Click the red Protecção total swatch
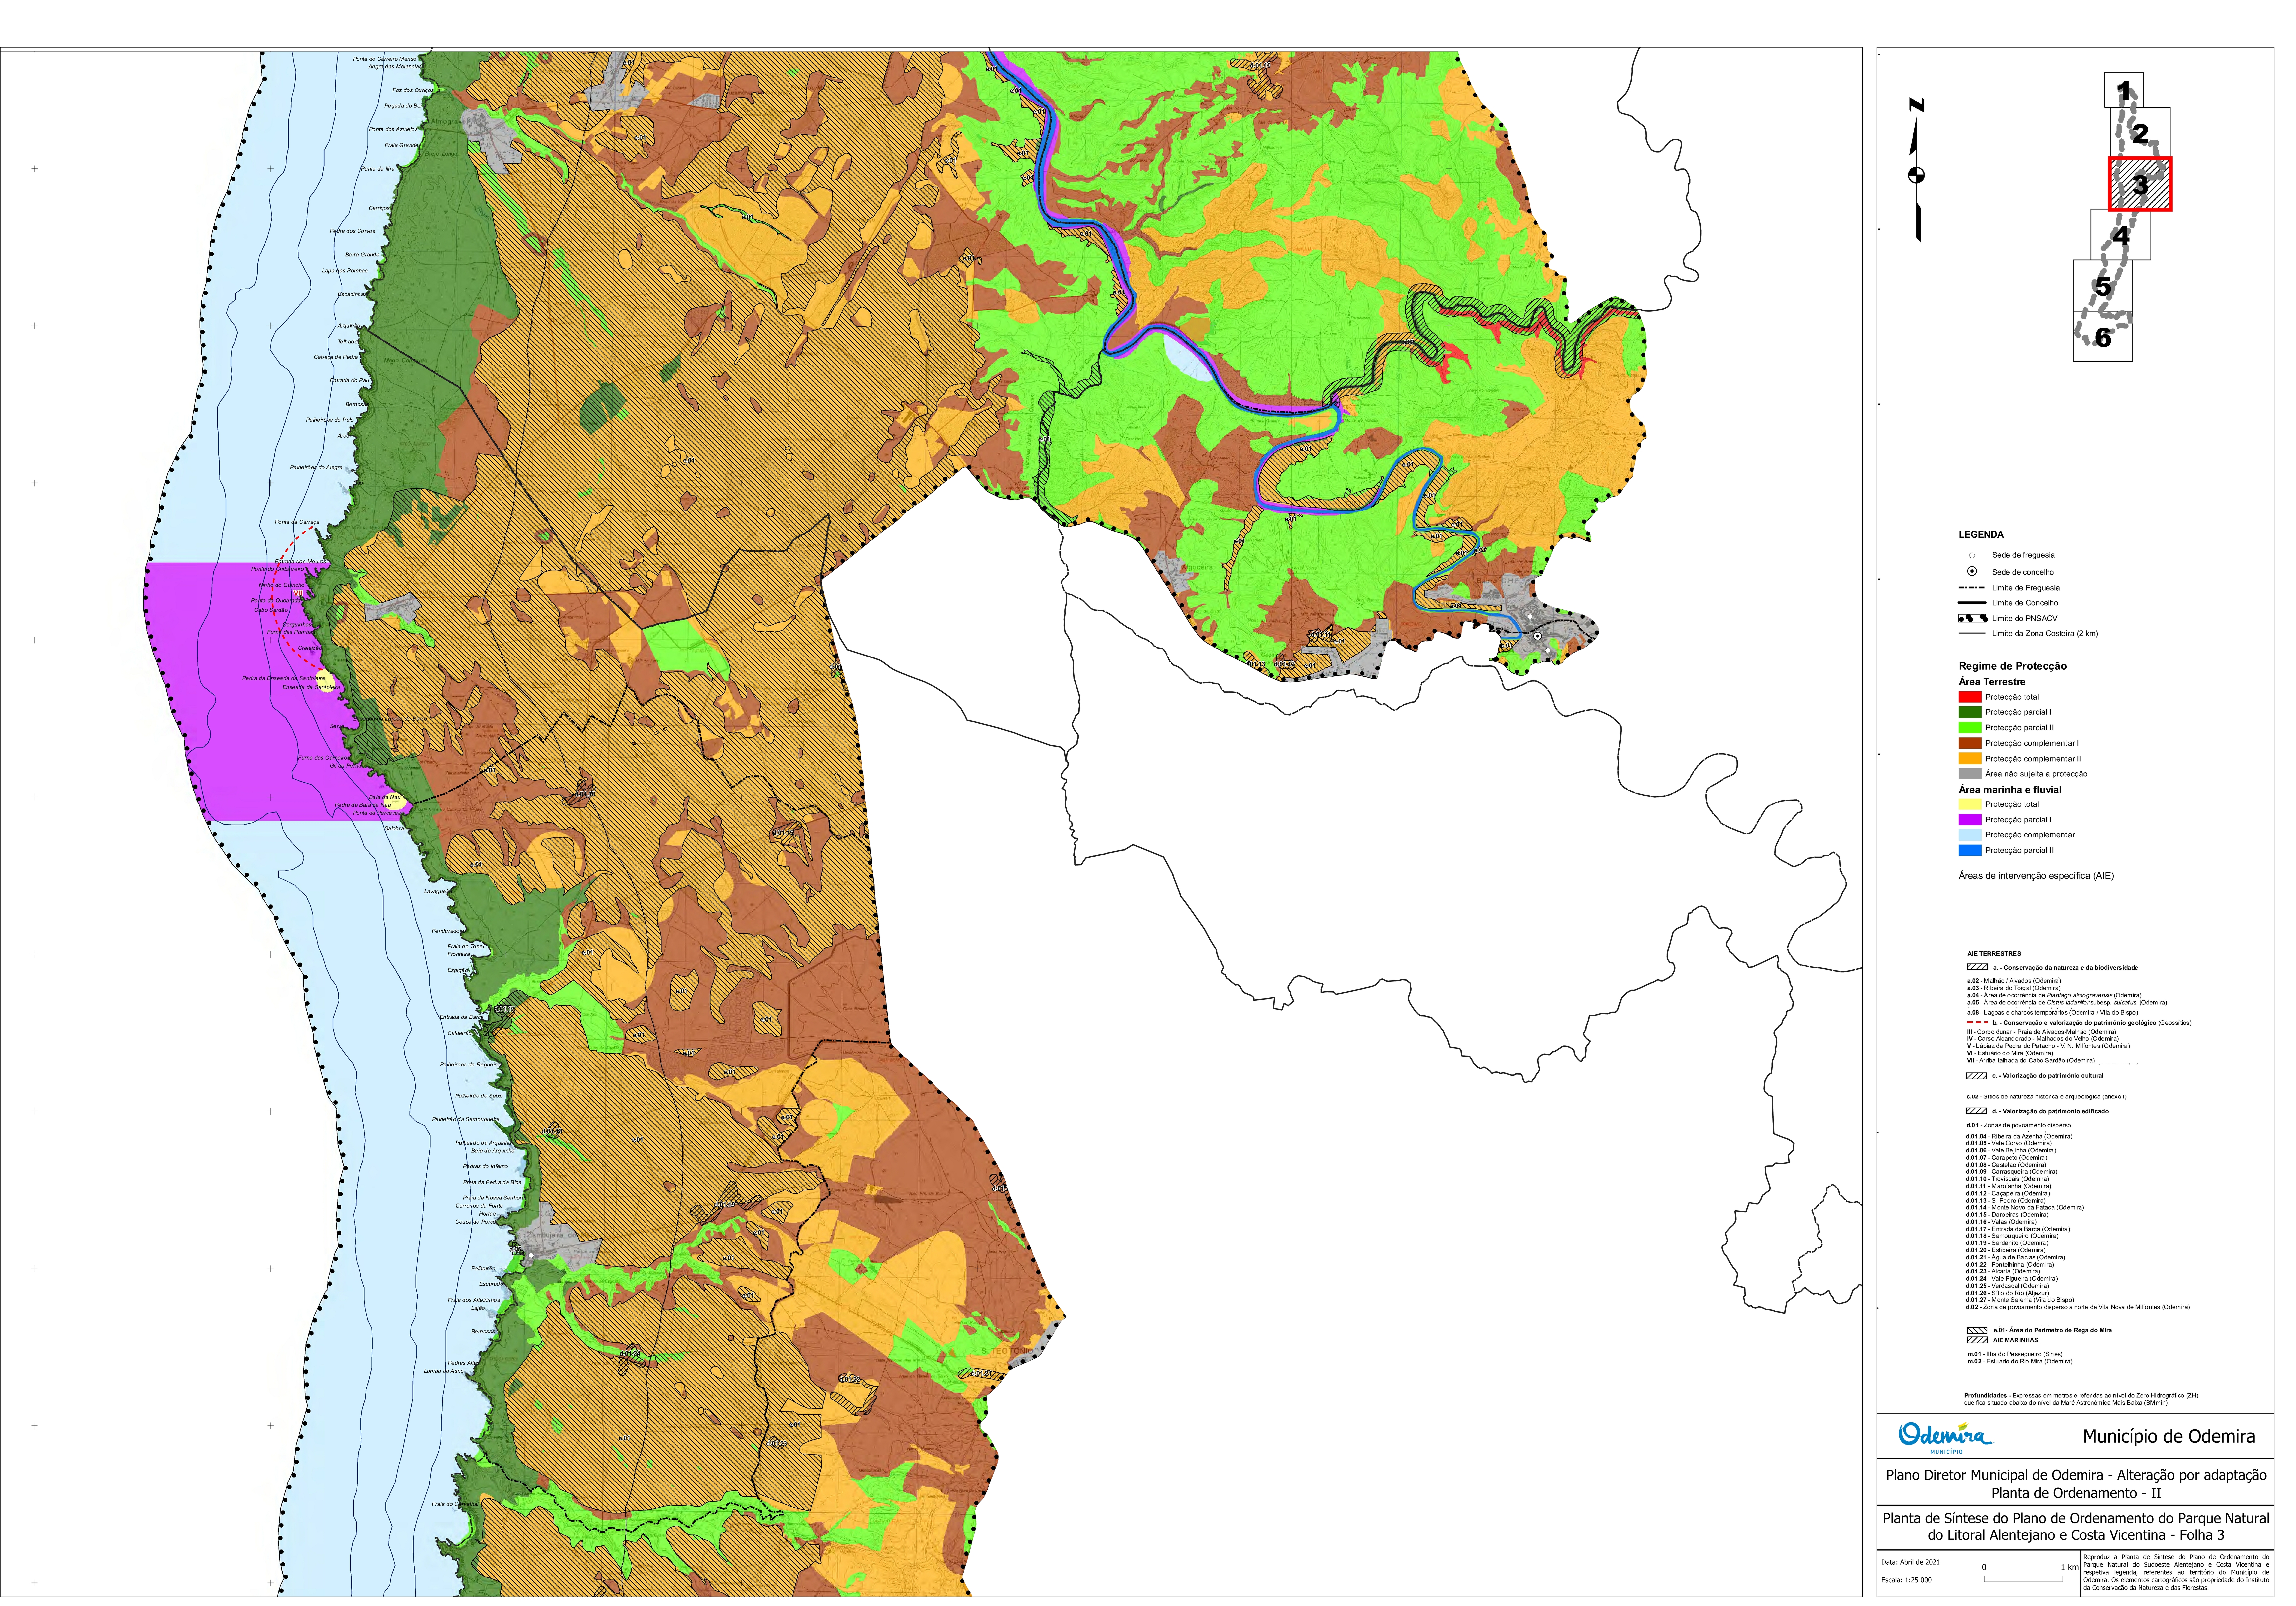Screen dimensions: 2296x1606 coord(1970,697)
